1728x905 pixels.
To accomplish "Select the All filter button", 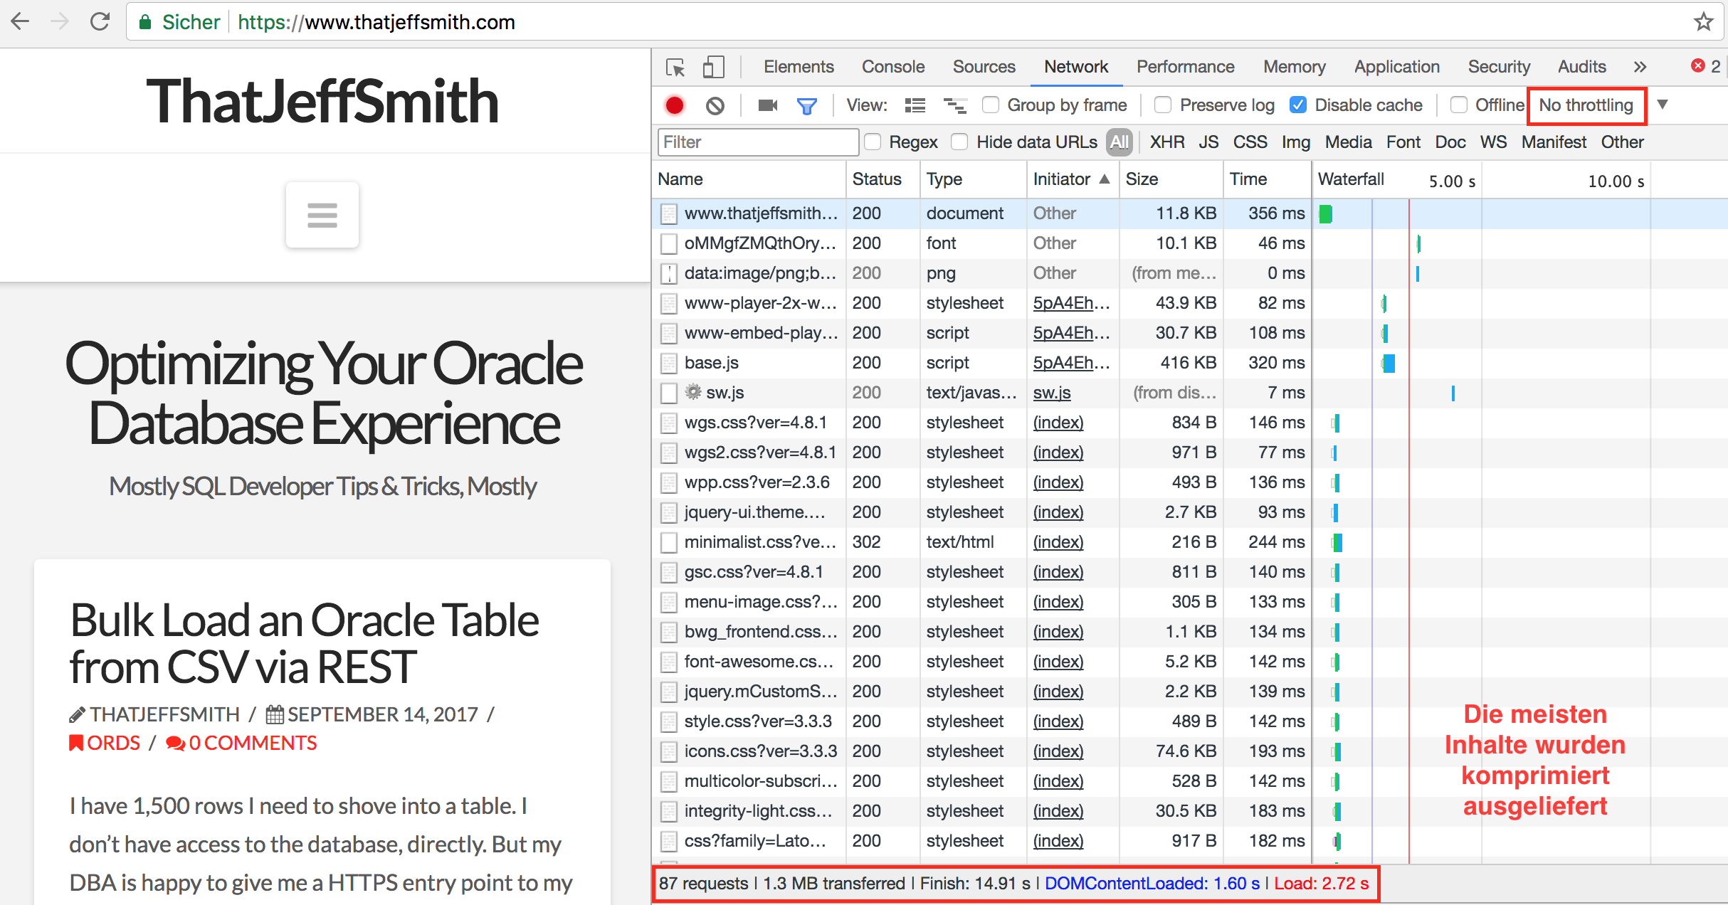I will pyautogui.click(x=1119, y=142).
